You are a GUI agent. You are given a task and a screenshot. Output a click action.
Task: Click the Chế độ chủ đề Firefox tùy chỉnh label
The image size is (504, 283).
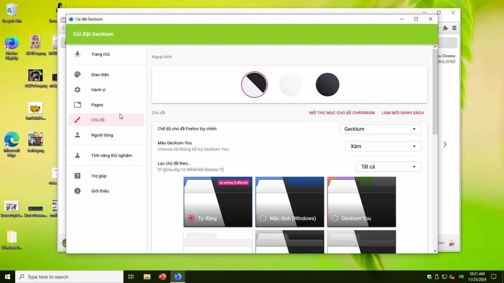(187, 129)
